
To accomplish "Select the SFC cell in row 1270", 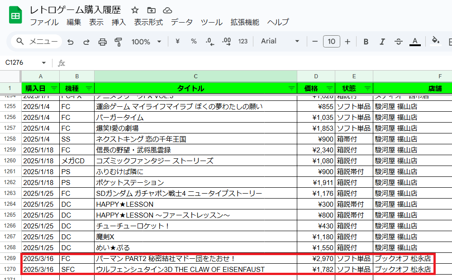I will click(77, 269).
